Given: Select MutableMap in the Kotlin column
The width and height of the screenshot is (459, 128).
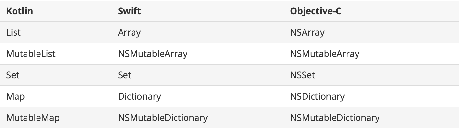Looking at the screenshot, I should tap(33, 118).
